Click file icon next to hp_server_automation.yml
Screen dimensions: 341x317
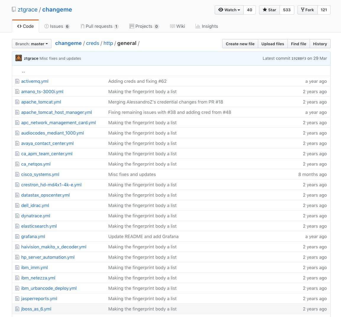click(17, 257)
